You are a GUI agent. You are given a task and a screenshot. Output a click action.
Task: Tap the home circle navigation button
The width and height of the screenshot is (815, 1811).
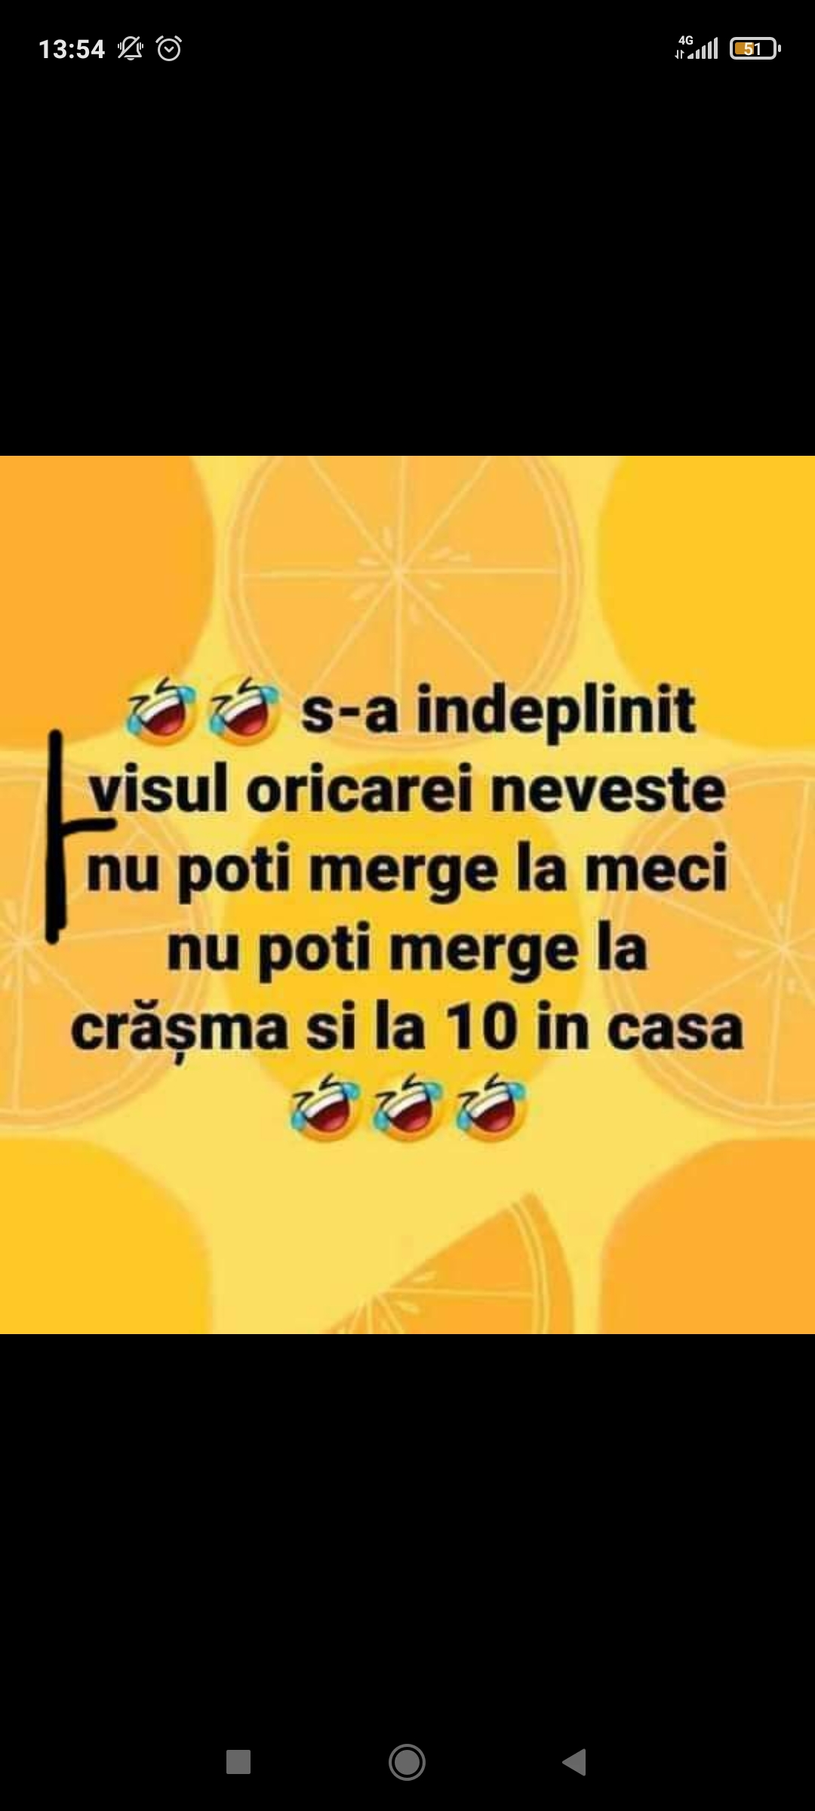pos(407,1762)
